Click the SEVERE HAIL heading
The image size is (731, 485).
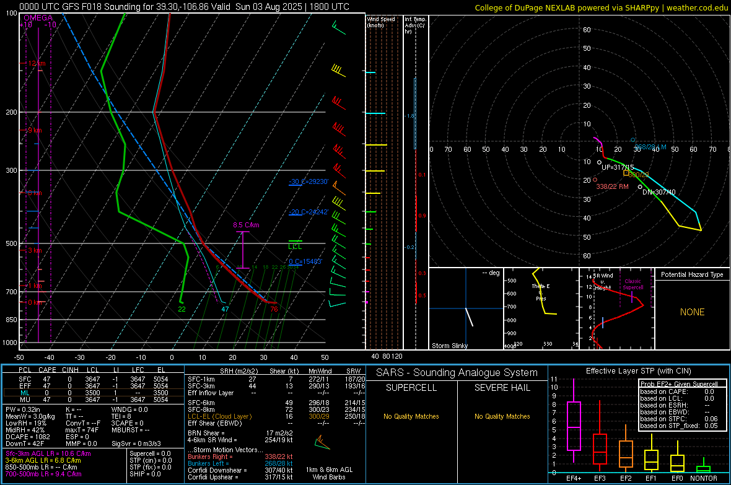[x=502, y=388]
